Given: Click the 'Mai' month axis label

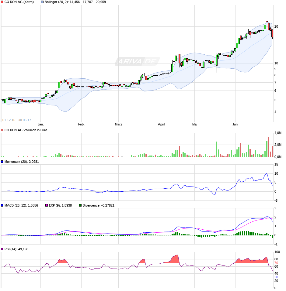Looking at the screenshot, I should (195, 124).
